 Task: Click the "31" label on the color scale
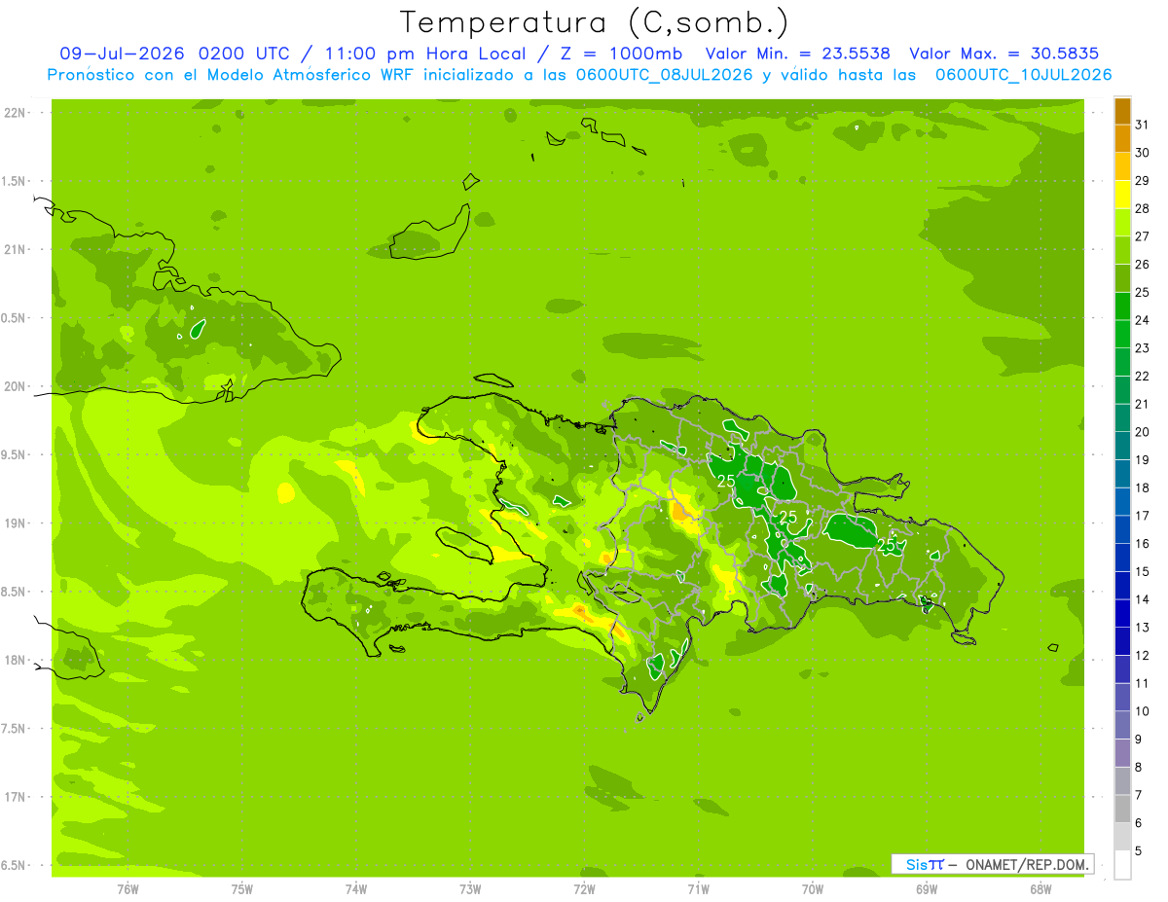(1143, 125)
